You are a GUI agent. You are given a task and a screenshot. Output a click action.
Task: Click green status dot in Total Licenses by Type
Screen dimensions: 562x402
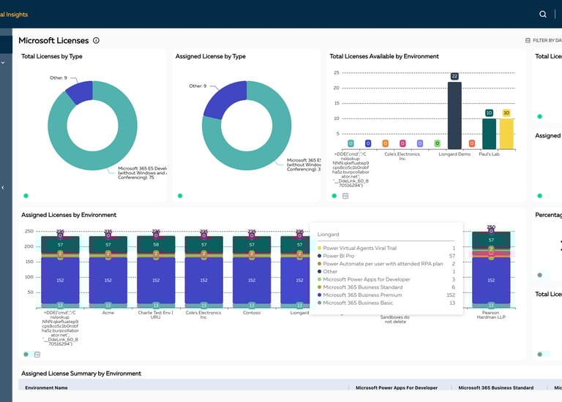pyautogui.click(x=26, y=196)
